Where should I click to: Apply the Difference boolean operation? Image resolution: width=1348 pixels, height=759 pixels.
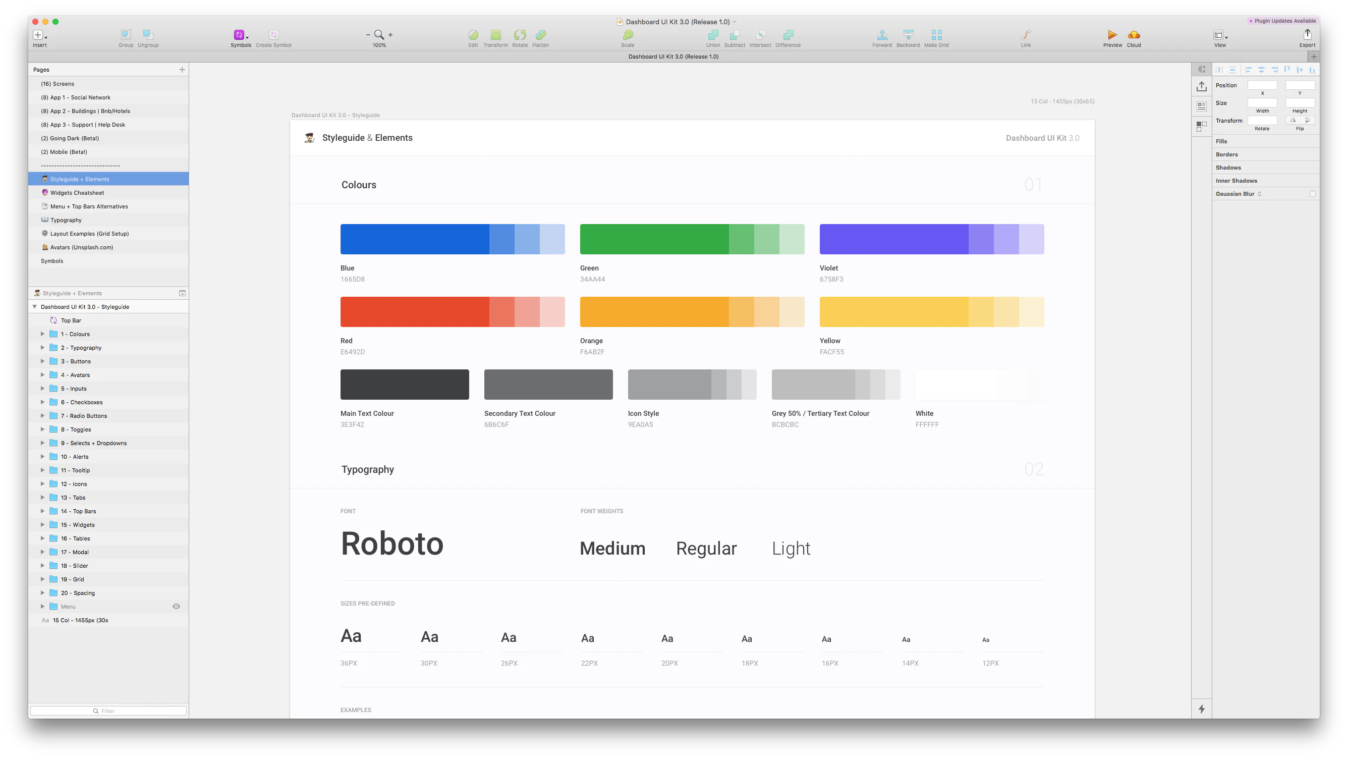pyautogui.click(x=788, y=35)
